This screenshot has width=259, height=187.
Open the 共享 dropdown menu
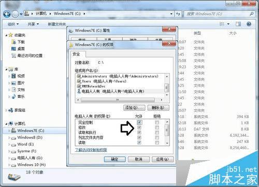click(33, 24)
